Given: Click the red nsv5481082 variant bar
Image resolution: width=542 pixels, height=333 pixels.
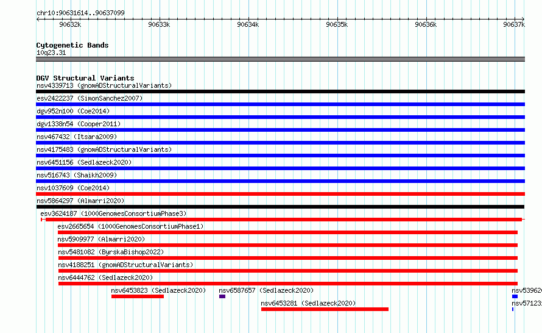Looking at the screenshot, I should point(288,258).
